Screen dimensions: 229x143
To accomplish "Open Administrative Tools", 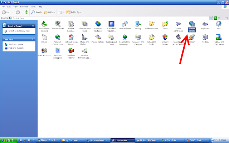I will tap(84, 26).
